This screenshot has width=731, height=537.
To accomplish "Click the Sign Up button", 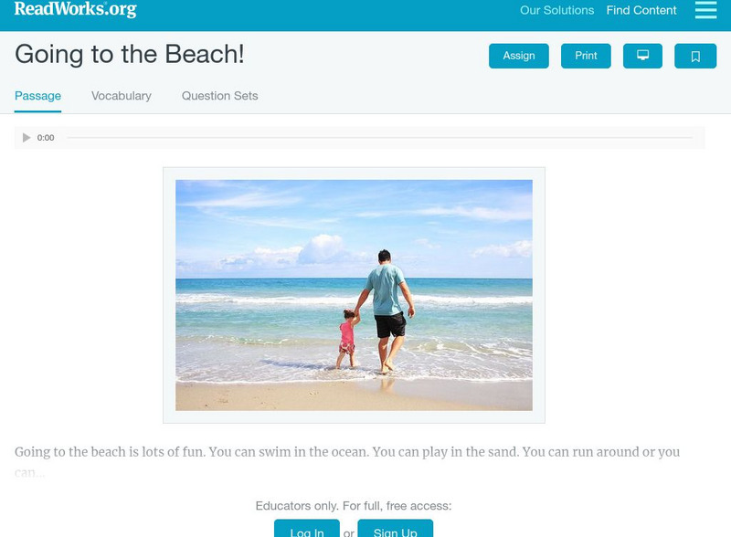I will tap(396, 529).
